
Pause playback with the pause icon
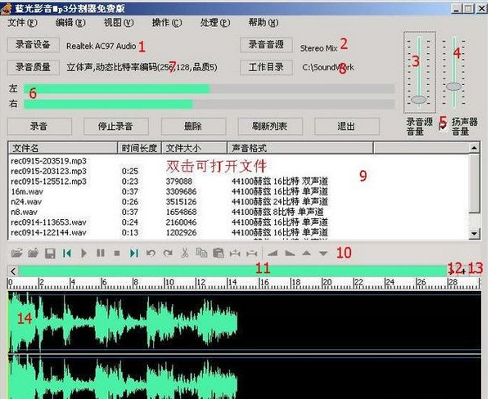[x=101, y=253]
